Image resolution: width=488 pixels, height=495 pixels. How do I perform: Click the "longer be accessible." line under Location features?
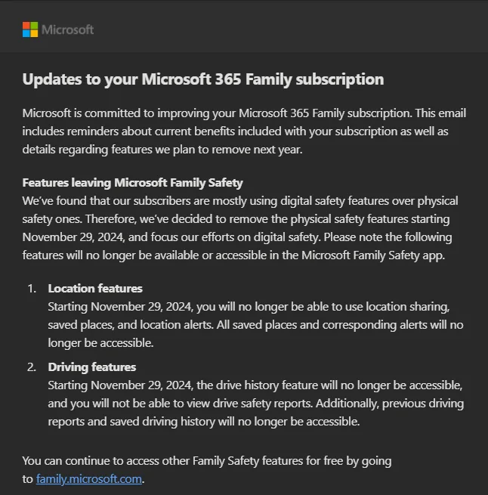(x=100, y=342)
